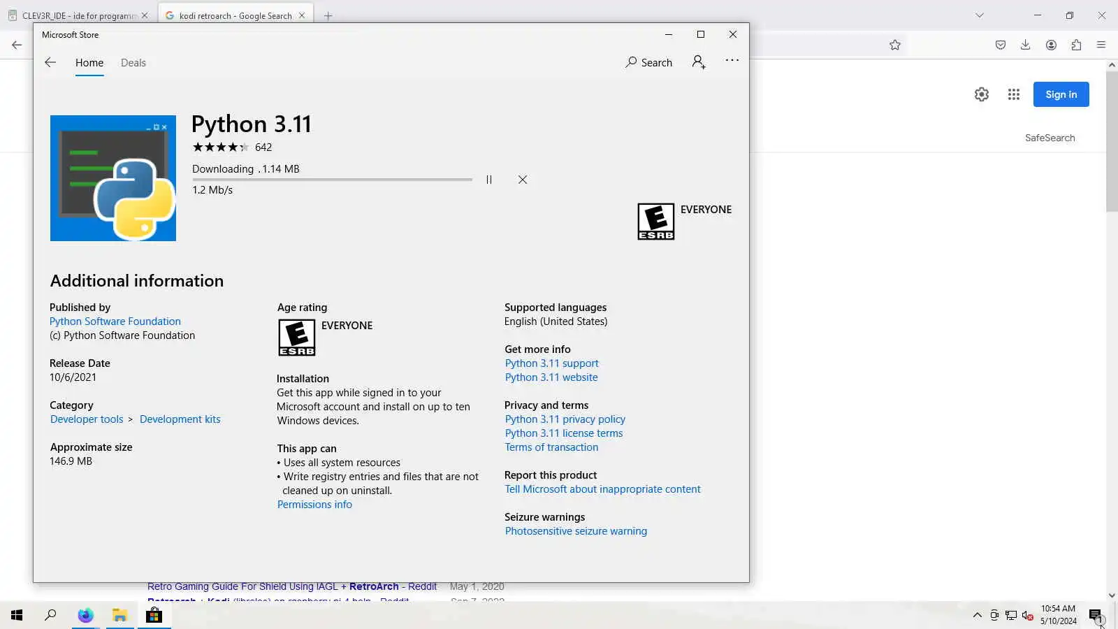Viewport: 1118px width, 629px height.
Task: Open the Store account sign-in icon
Action: (699, 62)
